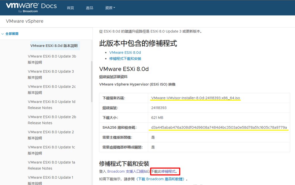Open VMware ESXi 8.0 Update 1c 版本說明
Image resolution: width=295 pixels, height=185 pixels.
(51, 150)
